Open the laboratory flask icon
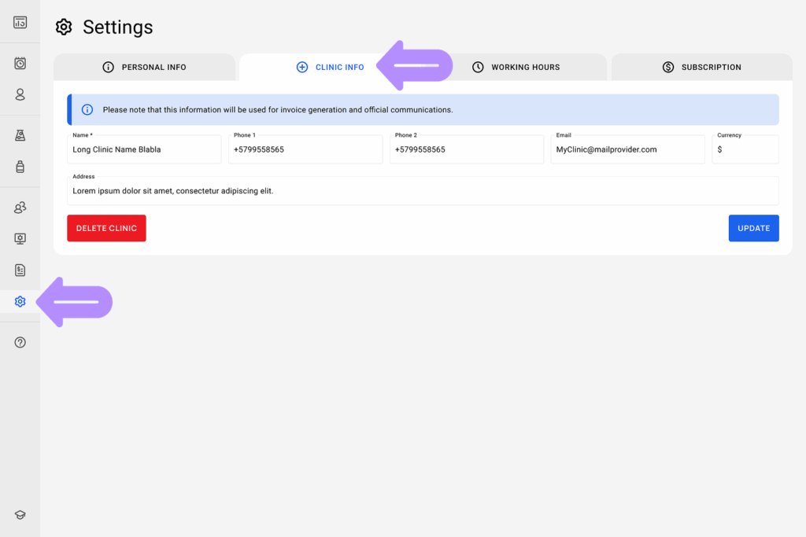 (20, 135)
